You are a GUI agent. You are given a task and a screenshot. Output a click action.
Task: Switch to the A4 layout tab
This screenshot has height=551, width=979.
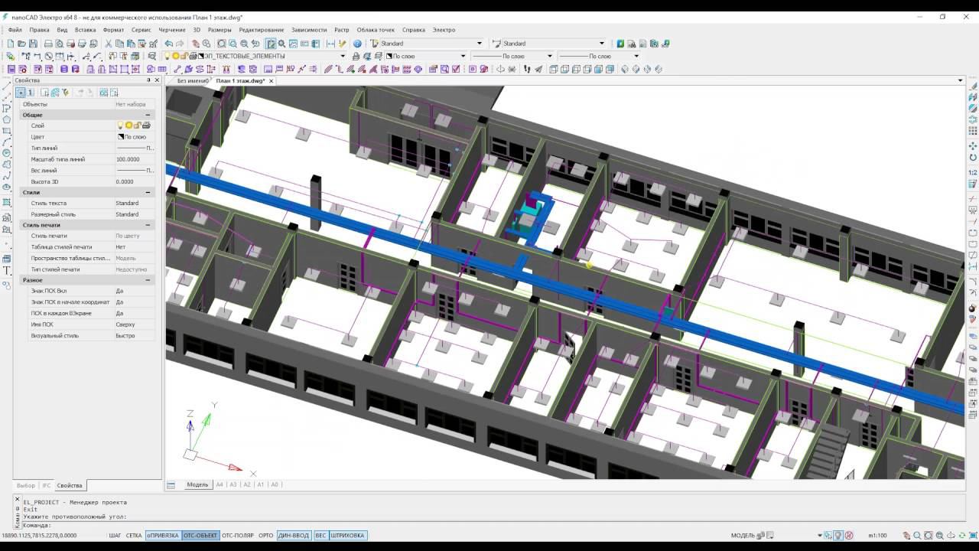220,484
